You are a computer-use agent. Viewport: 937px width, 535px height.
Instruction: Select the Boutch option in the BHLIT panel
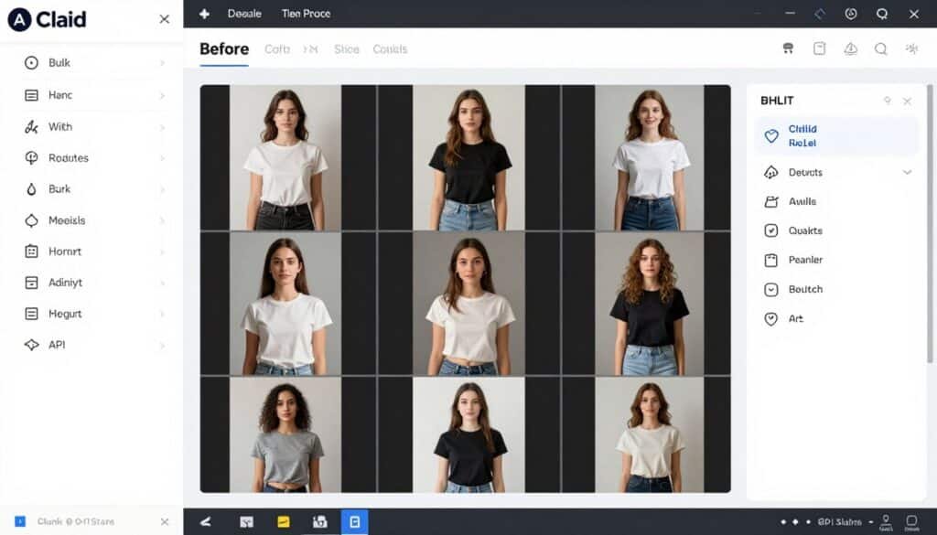(806, 289)
